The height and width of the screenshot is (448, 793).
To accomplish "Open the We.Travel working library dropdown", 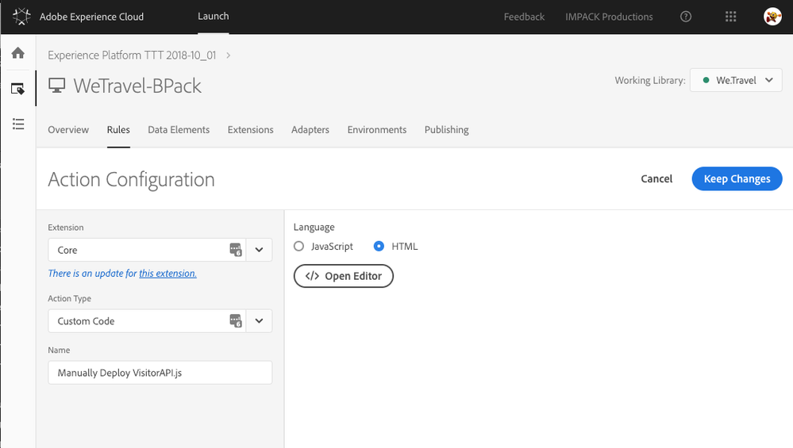I will [x=736, y=80].
